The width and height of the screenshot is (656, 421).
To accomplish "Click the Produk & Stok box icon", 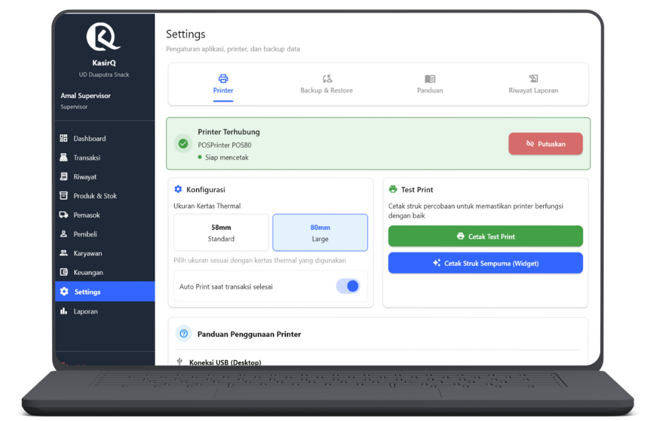I will point(64,195).
